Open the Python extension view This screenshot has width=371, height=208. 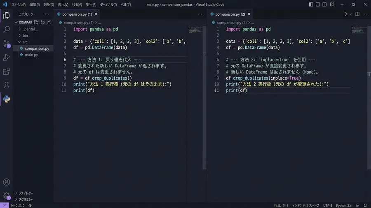click(6, 99)
